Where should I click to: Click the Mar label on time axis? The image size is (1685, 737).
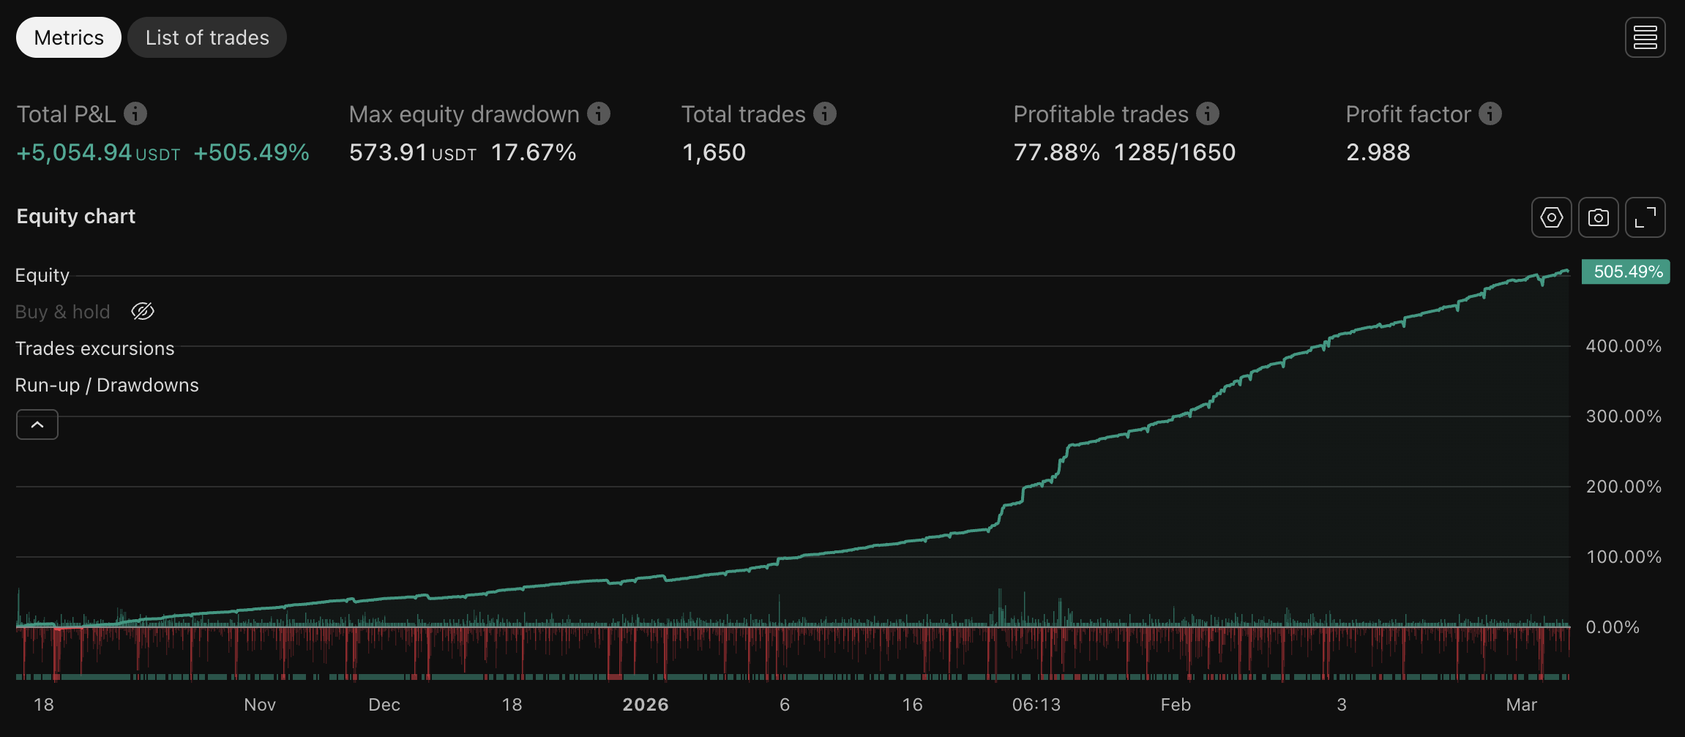click(x=1521, y=705)
